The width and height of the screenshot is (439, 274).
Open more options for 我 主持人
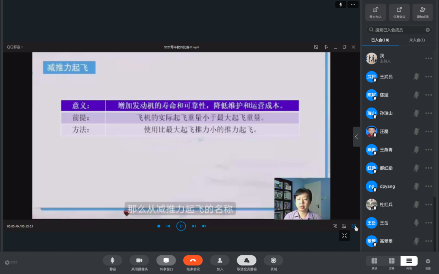click(x=428, y=58)
